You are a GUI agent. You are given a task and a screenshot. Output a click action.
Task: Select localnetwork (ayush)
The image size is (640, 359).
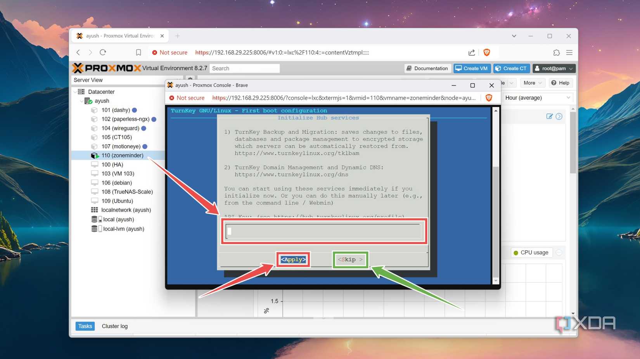126,210
